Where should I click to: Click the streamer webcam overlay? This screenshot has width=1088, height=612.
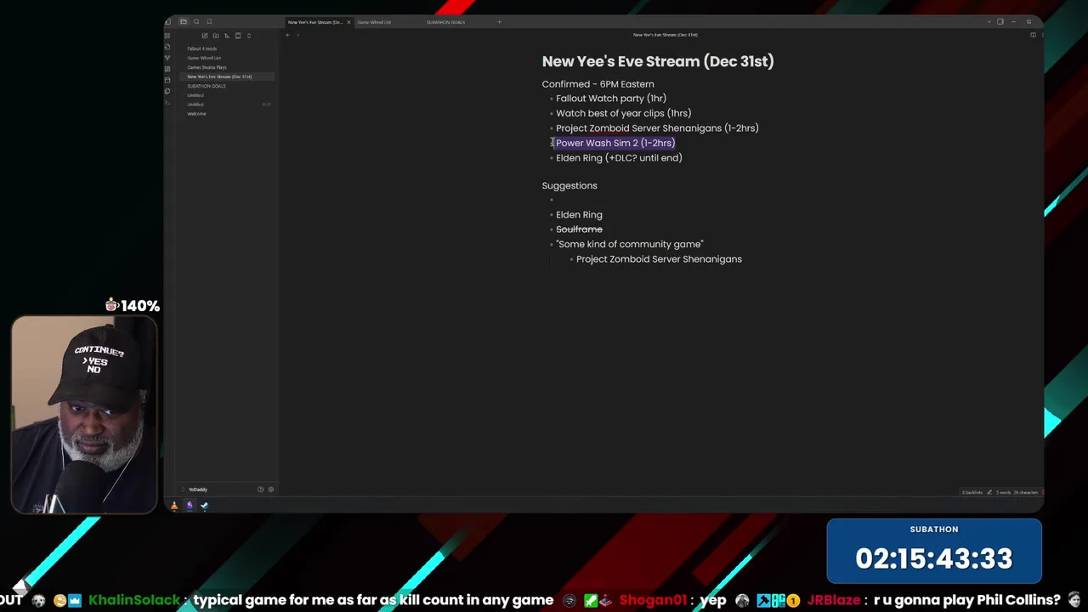(x=84, y=415)
